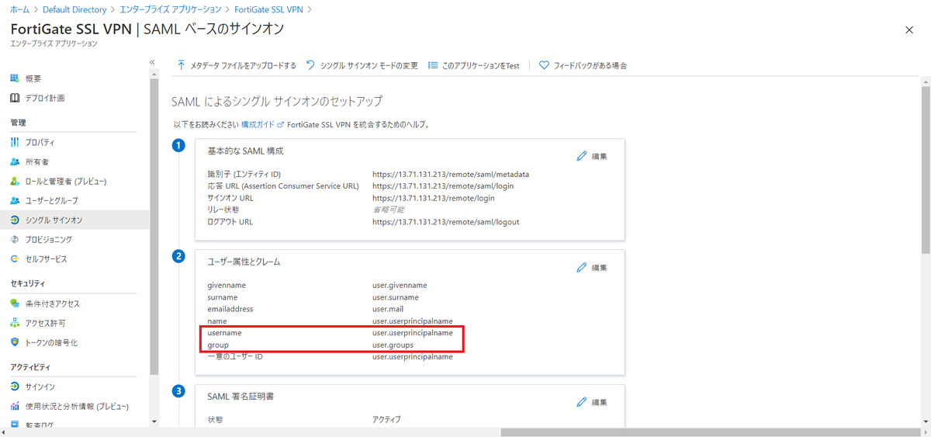Click the デプロイ計画 book icon
This screenshot has height=437, width=931.
(15, 98)
